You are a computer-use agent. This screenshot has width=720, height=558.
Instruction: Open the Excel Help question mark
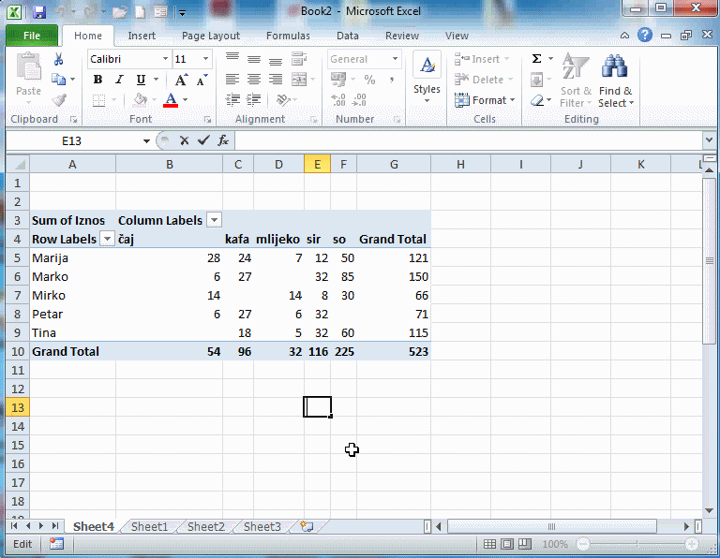pyautogui.click(x=645, y=36)
